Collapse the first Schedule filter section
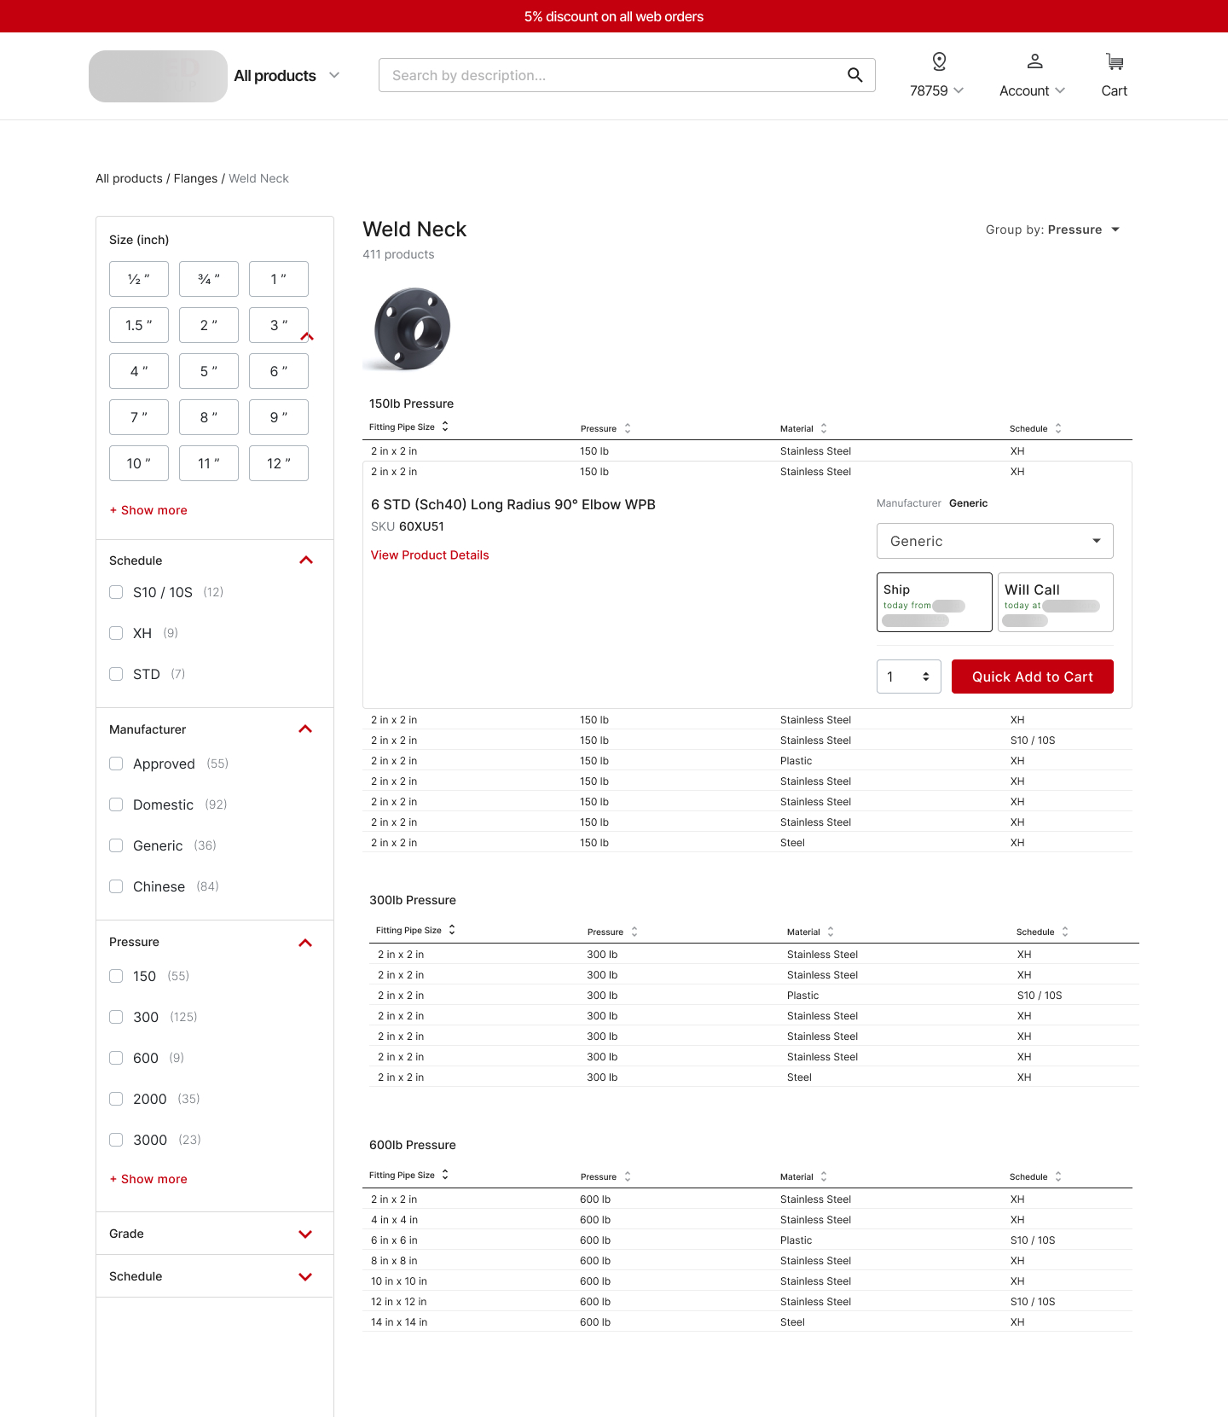1228x1417 pixels. click(x=306, y=560)
